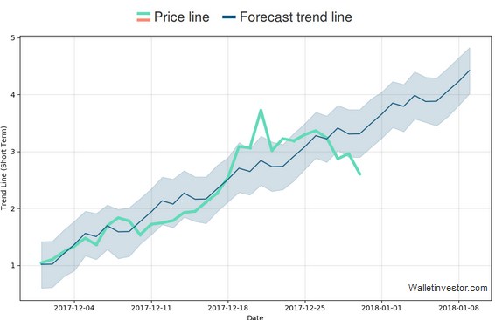Click the Walletinvestor.com watermark text
The width and height of the screenshot is (495, 320).
[x=448, y=288]
